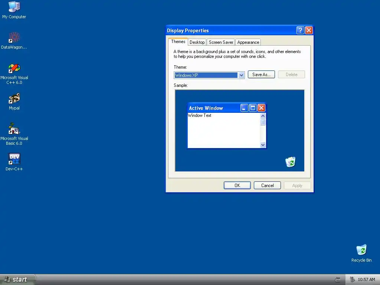Select the Recycle Bin desktop icon
This screenshot has width=380, height=285.
click(361, 253)
